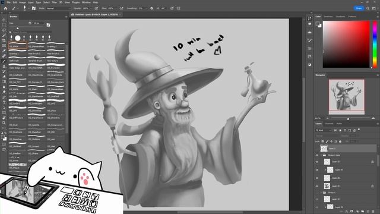380x214 pixels.
Task: Open the blending Mode dropdown
Action: point(58,8)
